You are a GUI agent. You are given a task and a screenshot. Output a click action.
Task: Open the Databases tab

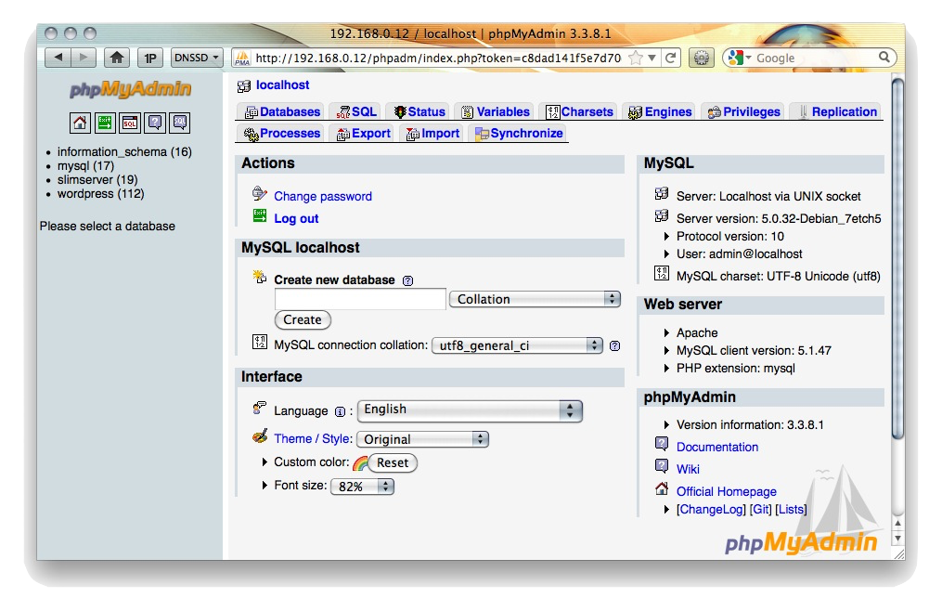point(282,111)
